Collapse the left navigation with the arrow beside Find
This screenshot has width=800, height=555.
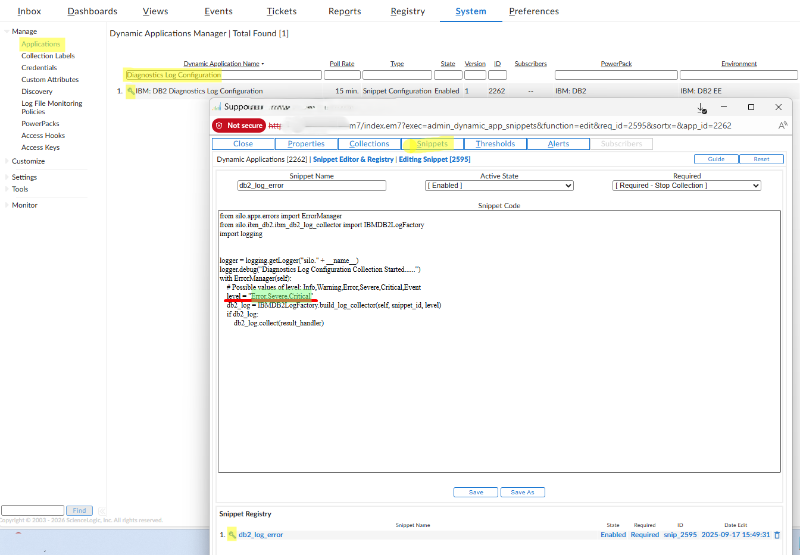click(x=102, y=510)
